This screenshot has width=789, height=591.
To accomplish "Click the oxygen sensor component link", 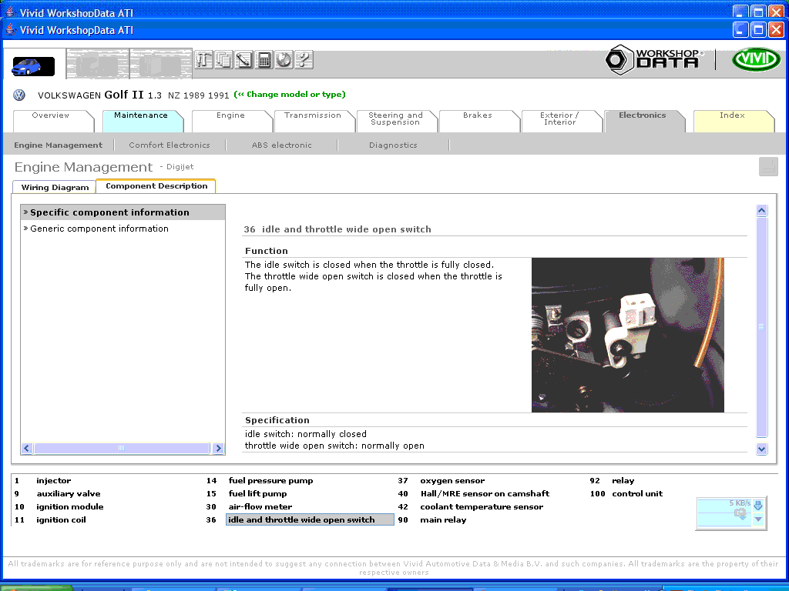I will pos(452,481).
